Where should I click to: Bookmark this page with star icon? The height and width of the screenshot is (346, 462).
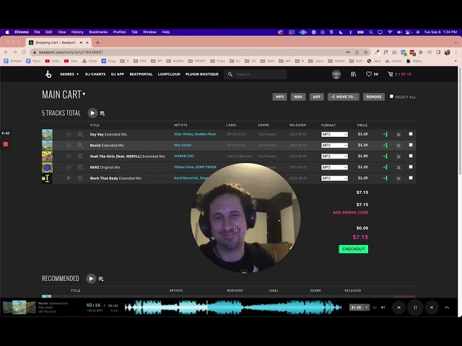[366, 52]
